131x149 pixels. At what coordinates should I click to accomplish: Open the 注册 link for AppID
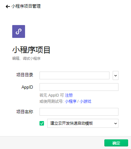tap(69, 95)
